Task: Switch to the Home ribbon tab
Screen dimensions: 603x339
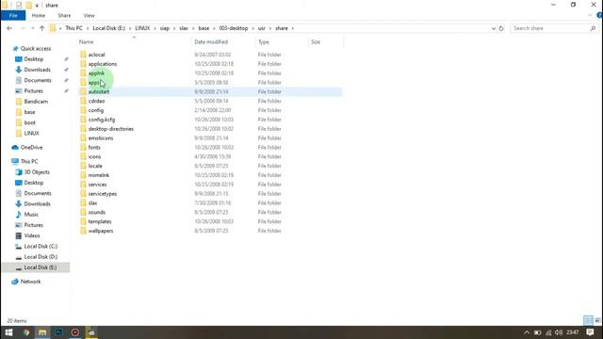Action: coord(39,15)
